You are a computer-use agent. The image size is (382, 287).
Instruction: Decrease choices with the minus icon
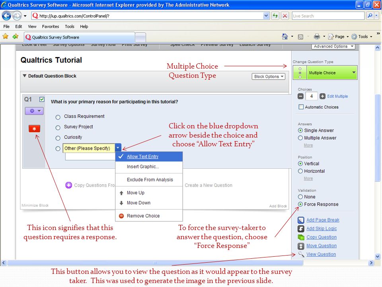(x=301, y=96)
